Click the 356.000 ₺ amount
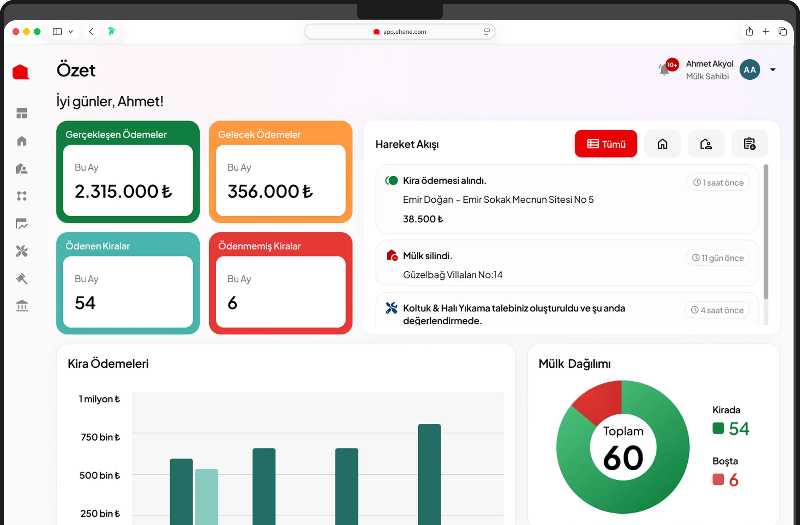The width and height of the screenshot is (800, 525). point(270,191)
